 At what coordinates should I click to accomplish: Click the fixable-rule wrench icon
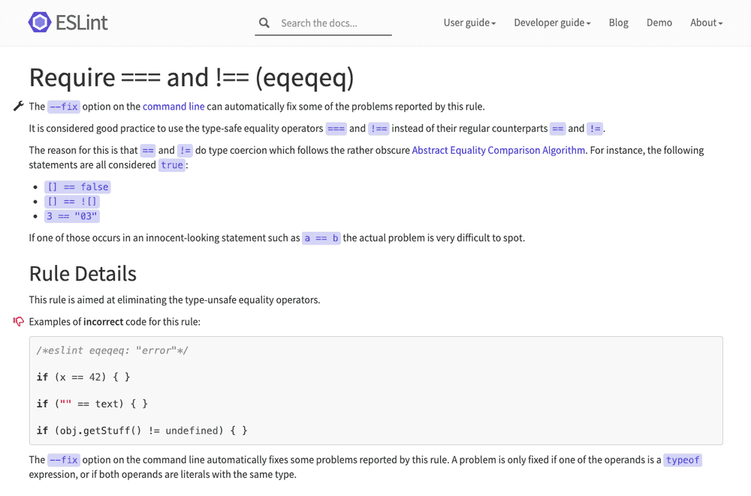coord(18,105)
